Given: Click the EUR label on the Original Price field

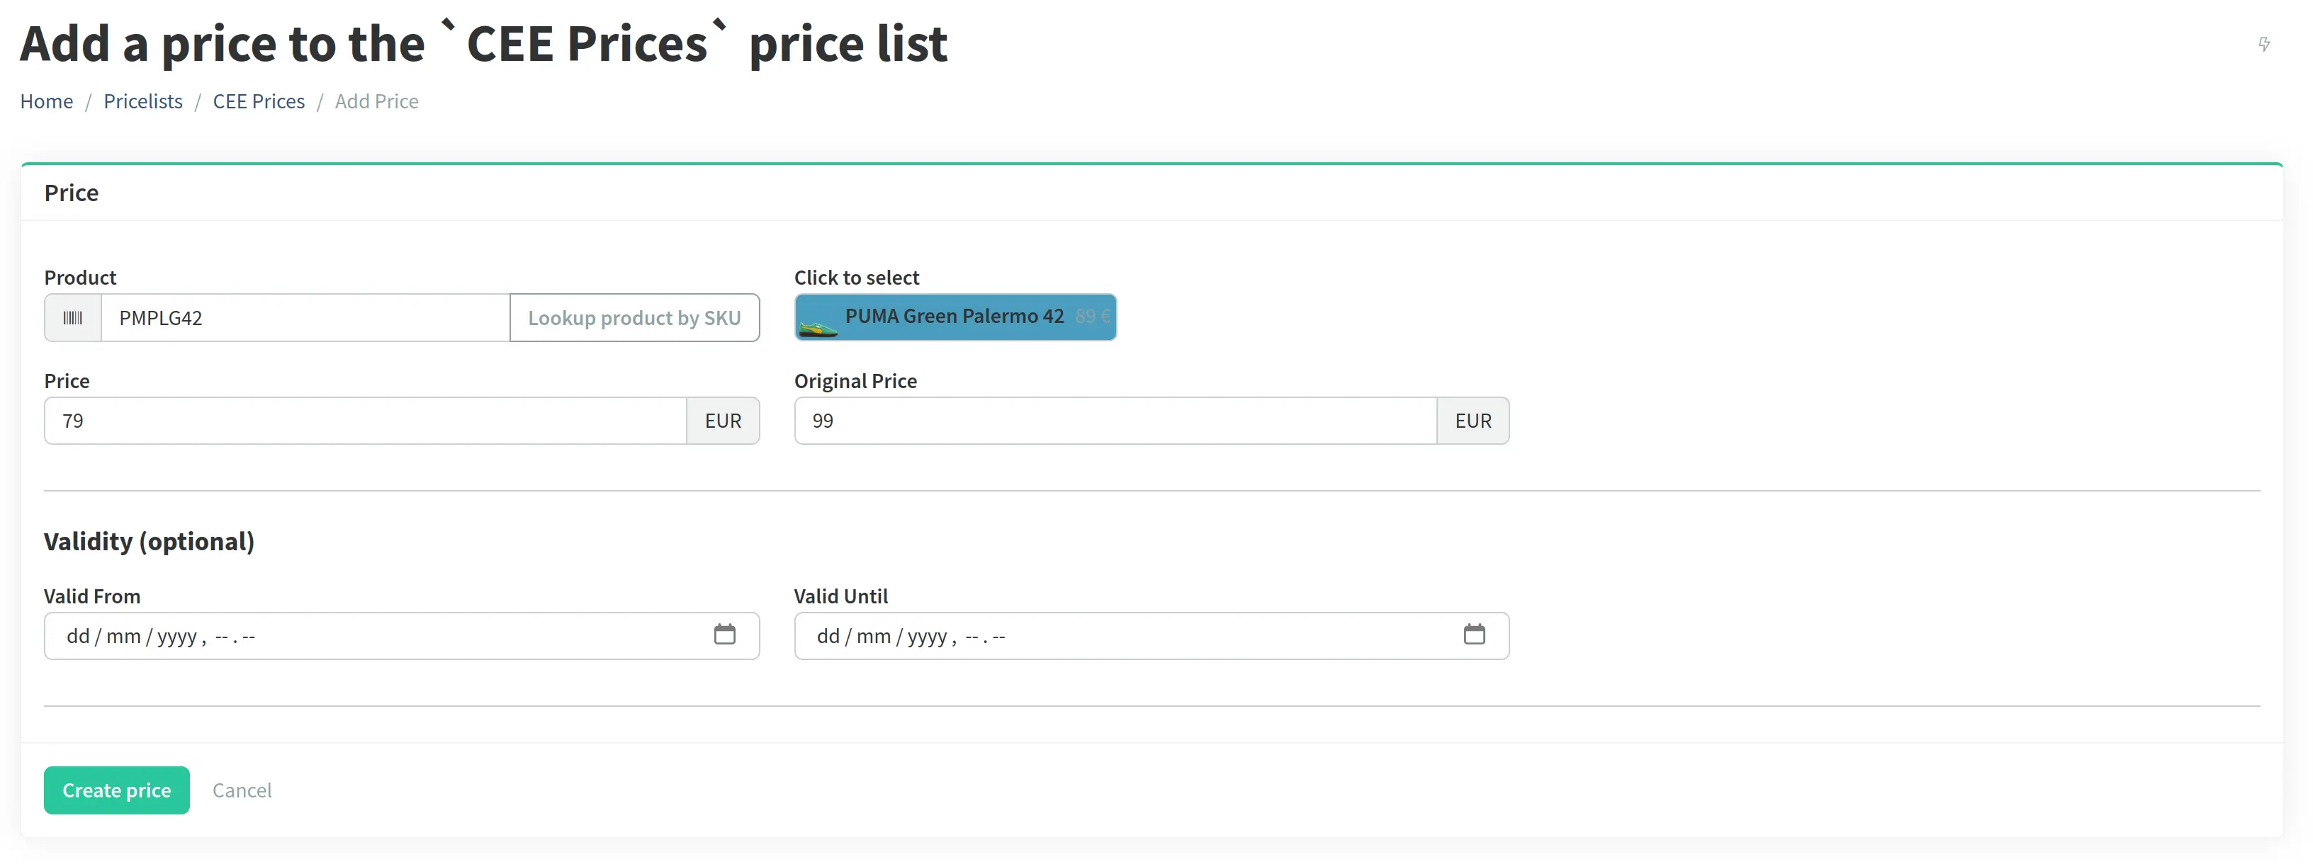Looking at the screenshot, I should (x=1473, y=420).
